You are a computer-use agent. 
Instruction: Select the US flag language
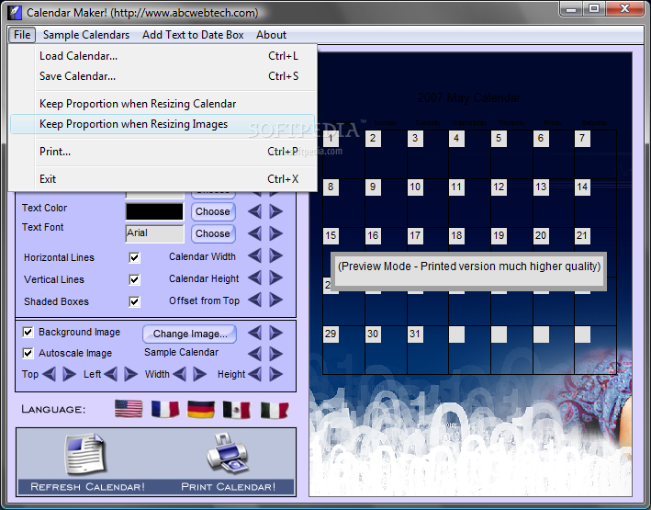129,409
